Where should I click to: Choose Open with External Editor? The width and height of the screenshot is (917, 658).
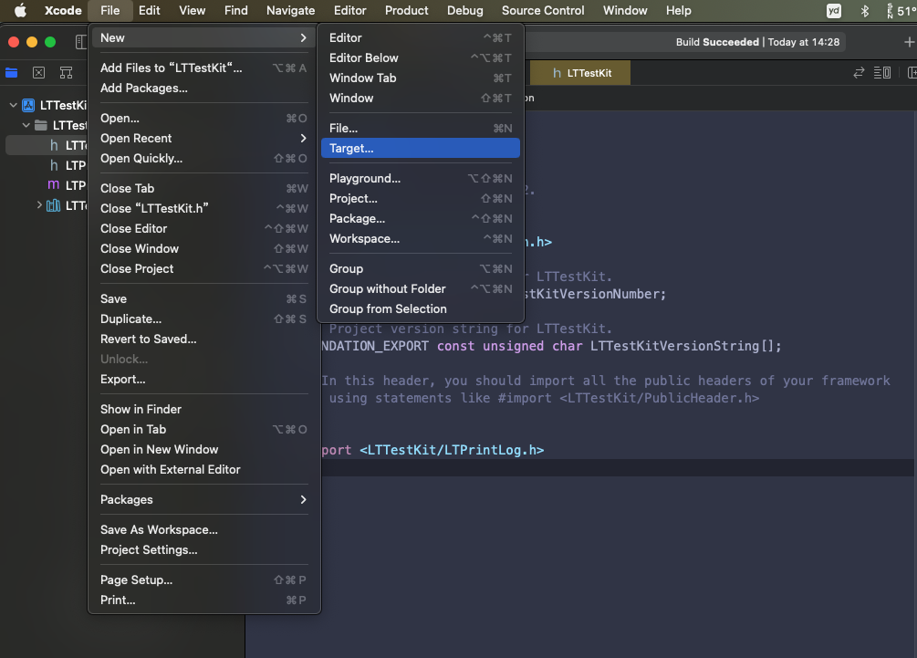click(203, 470)
